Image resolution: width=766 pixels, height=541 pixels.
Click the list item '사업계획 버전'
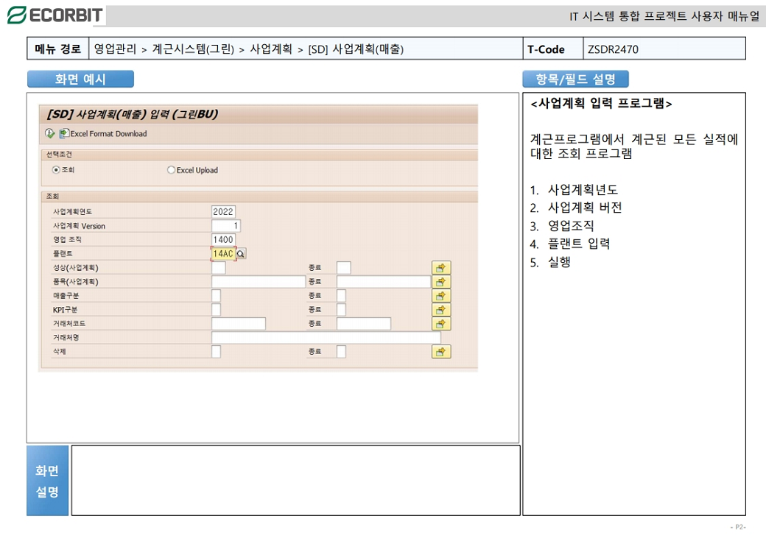click(x=585, y=208)
